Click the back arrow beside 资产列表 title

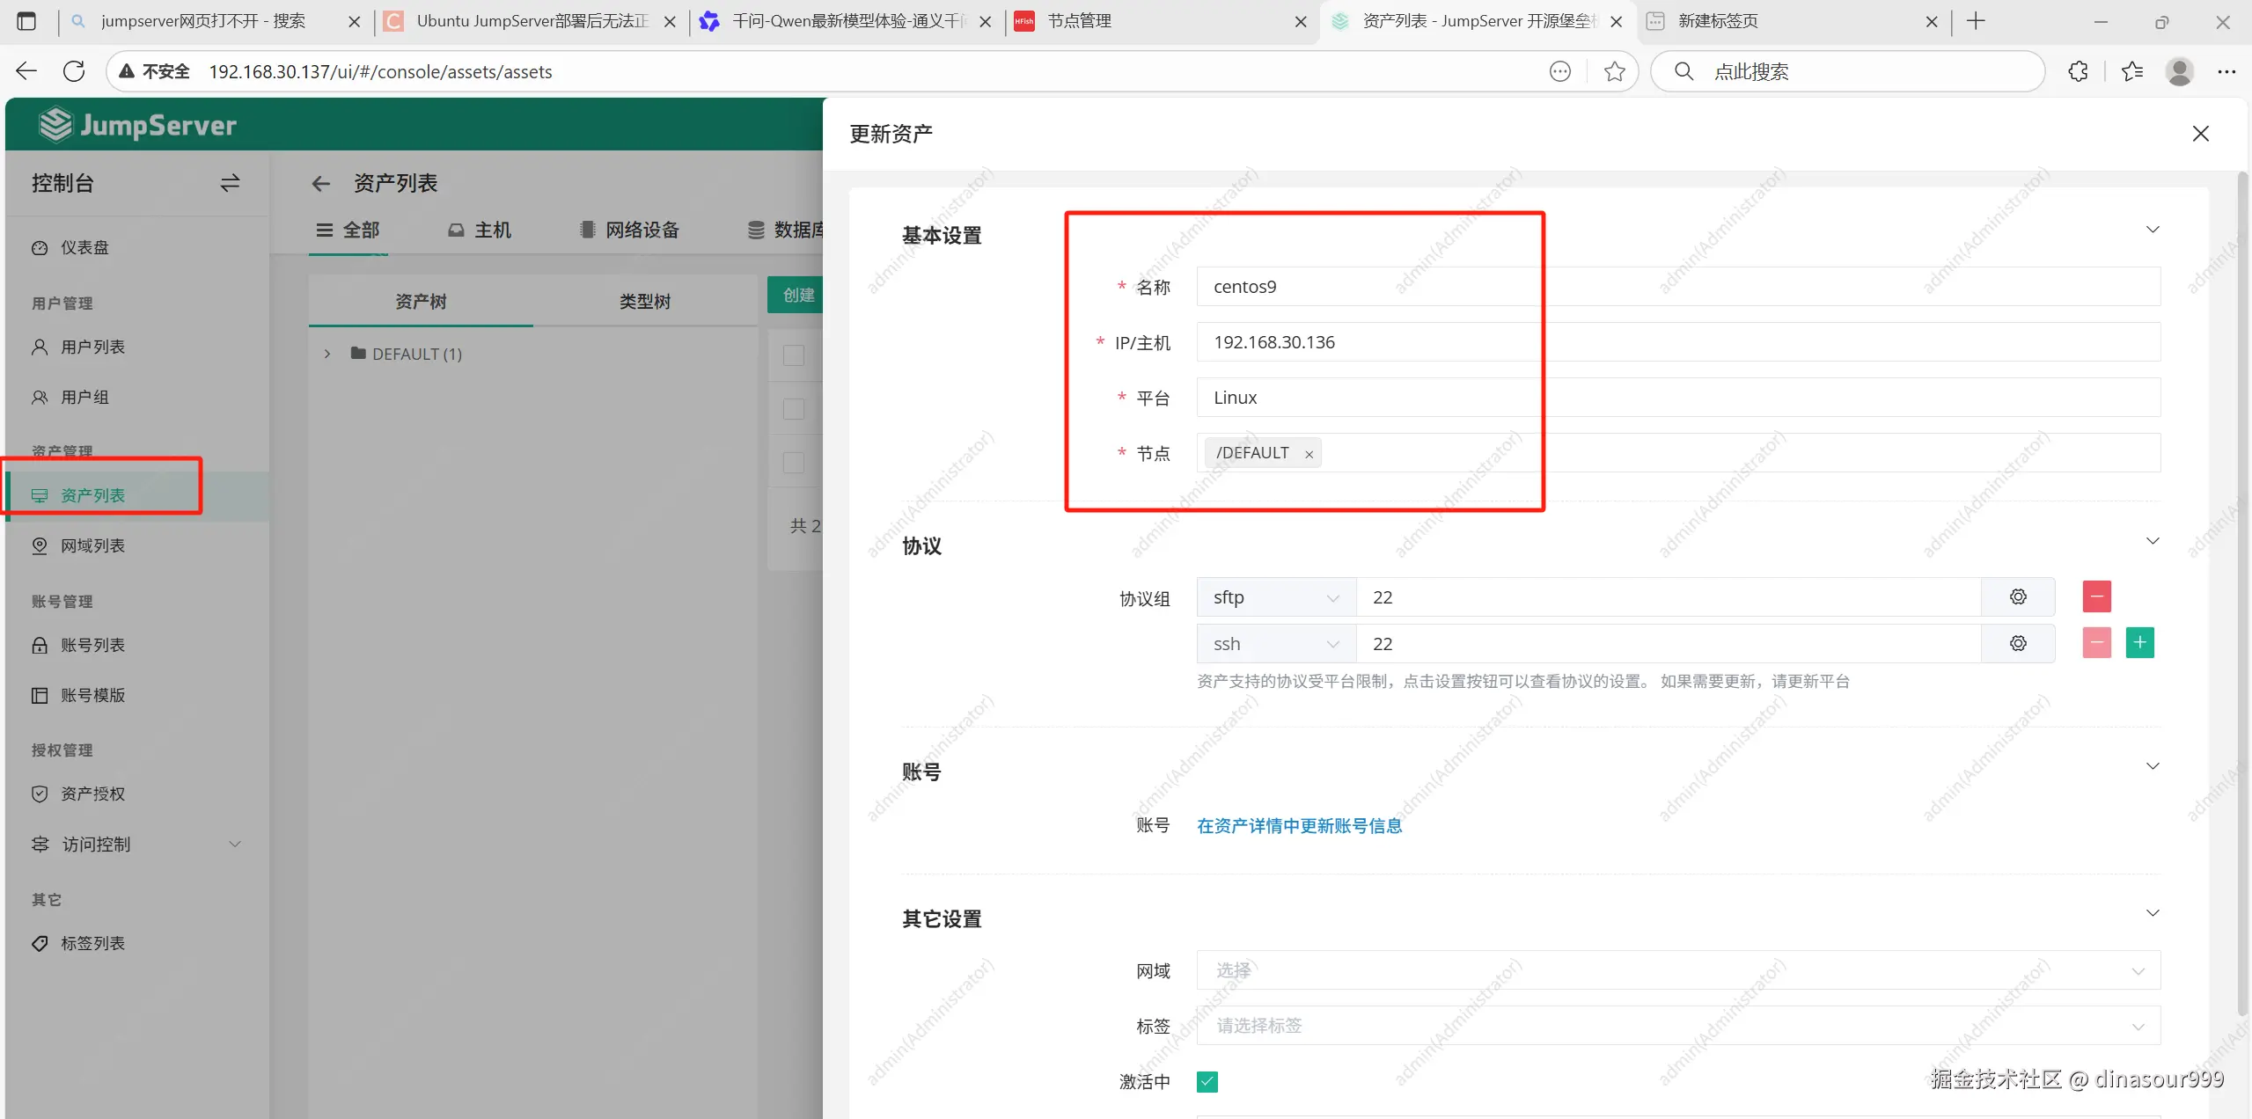(320, 184)
